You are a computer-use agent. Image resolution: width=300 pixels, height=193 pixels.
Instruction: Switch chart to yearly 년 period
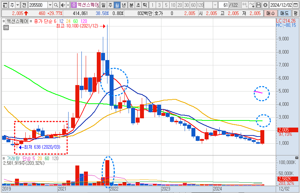pyautogui.click(x=124, y=5)
